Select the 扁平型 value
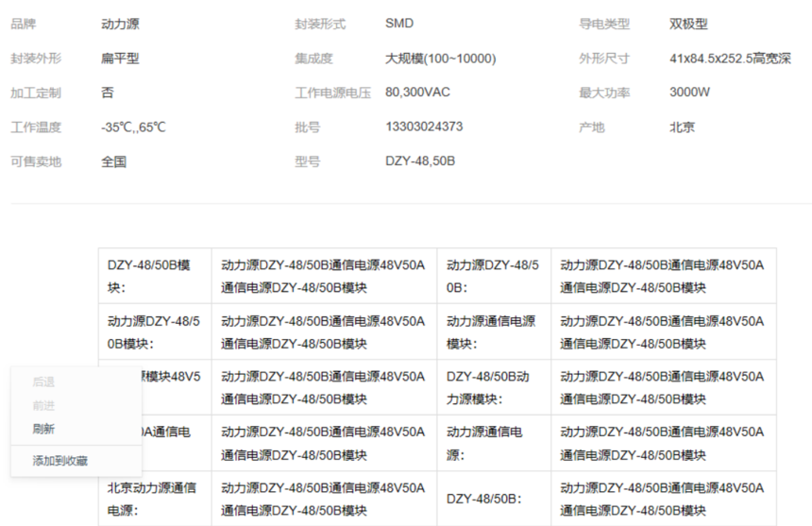812x526 pixels. coord(120,58)
